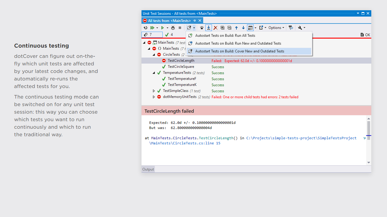The height and width of the screenshot is (217, 387).
Task: Click the Debug Unit Tests bug icon
Action: [x=173, y=28]
